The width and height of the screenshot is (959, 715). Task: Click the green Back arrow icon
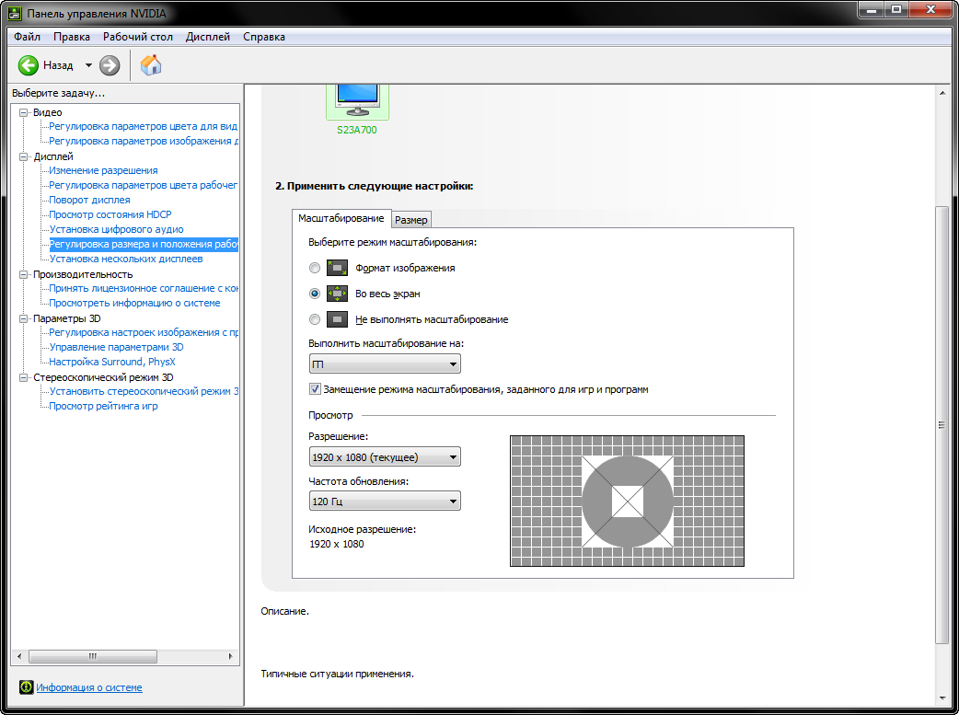click(29, 65)
